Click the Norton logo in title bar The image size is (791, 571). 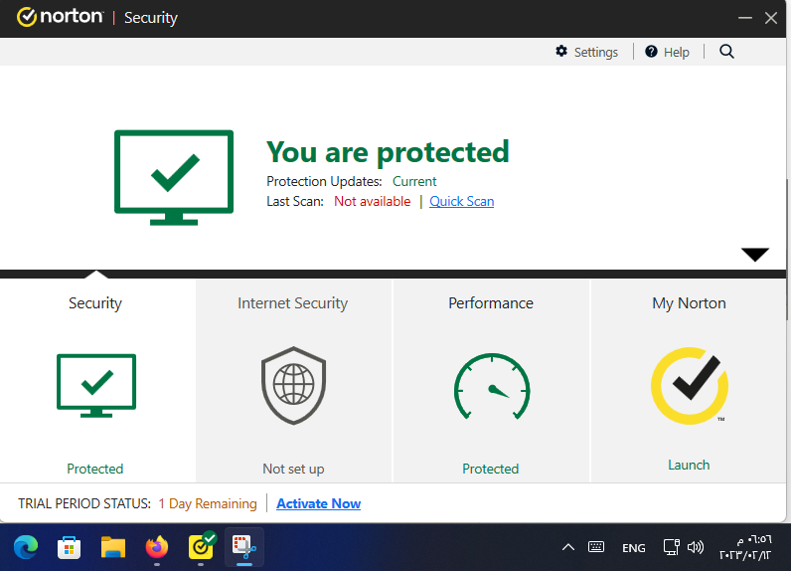point(60,17)
